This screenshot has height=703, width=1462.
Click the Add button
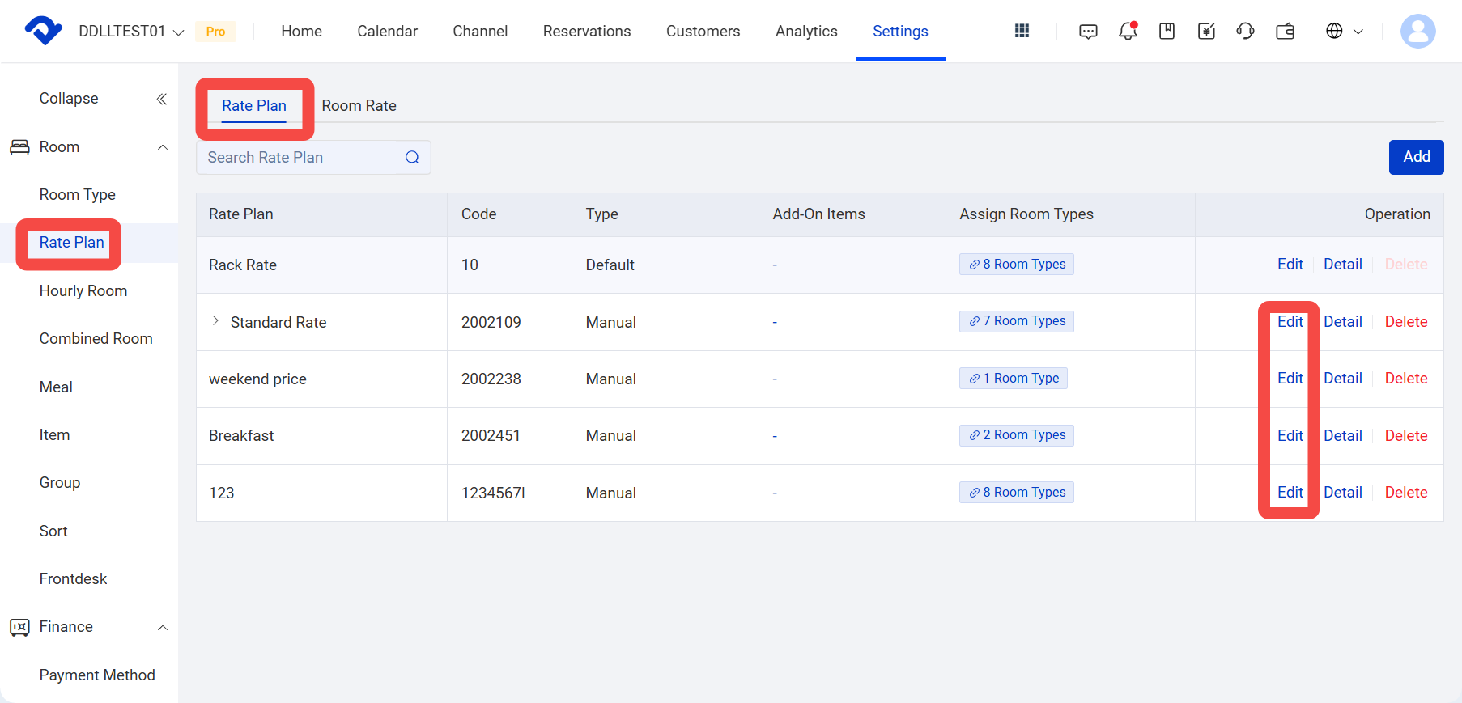click(x=1416, y=157)
